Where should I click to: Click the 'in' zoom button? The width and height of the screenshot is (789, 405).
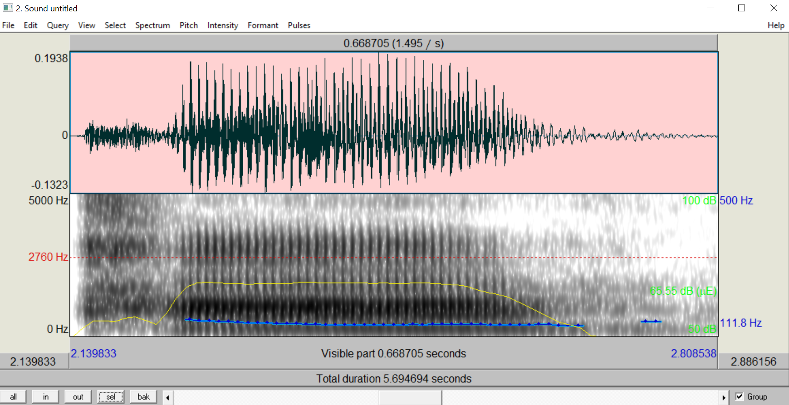(x=45, y=397)
